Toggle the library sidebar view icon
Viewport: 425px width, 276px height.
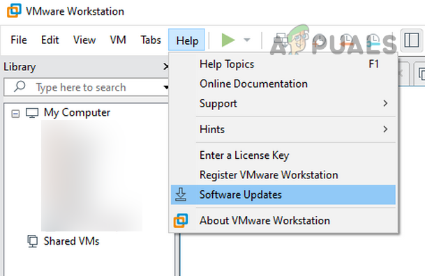(x=412, y=40)
